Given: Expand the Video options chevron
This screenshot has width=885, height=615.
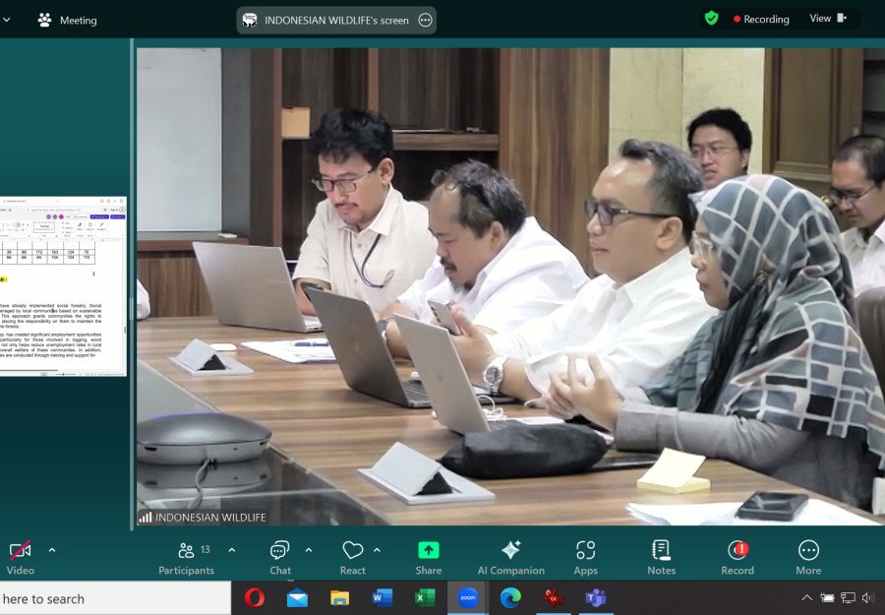Looking at the screenshot, I should 52,550.
